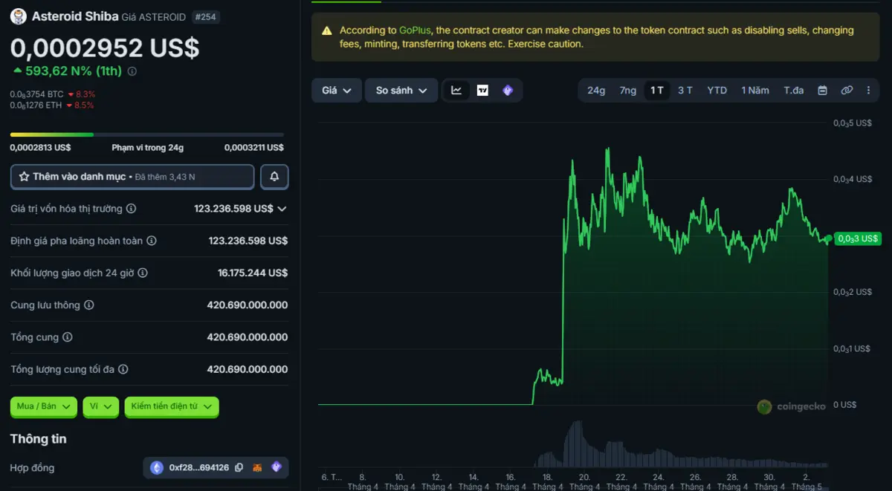
Task: Click the 24h low value 0,0002813 US$
Action: coord(40,148)
